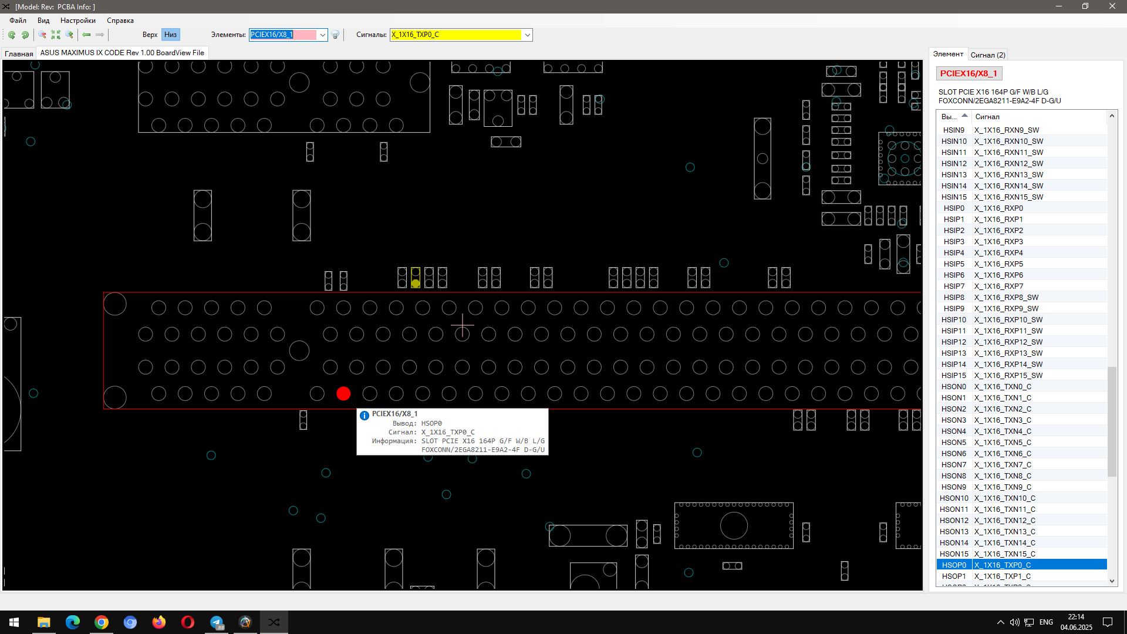Select HSON0 X_1X16_TXN0_C row in list

(1002, 387)
